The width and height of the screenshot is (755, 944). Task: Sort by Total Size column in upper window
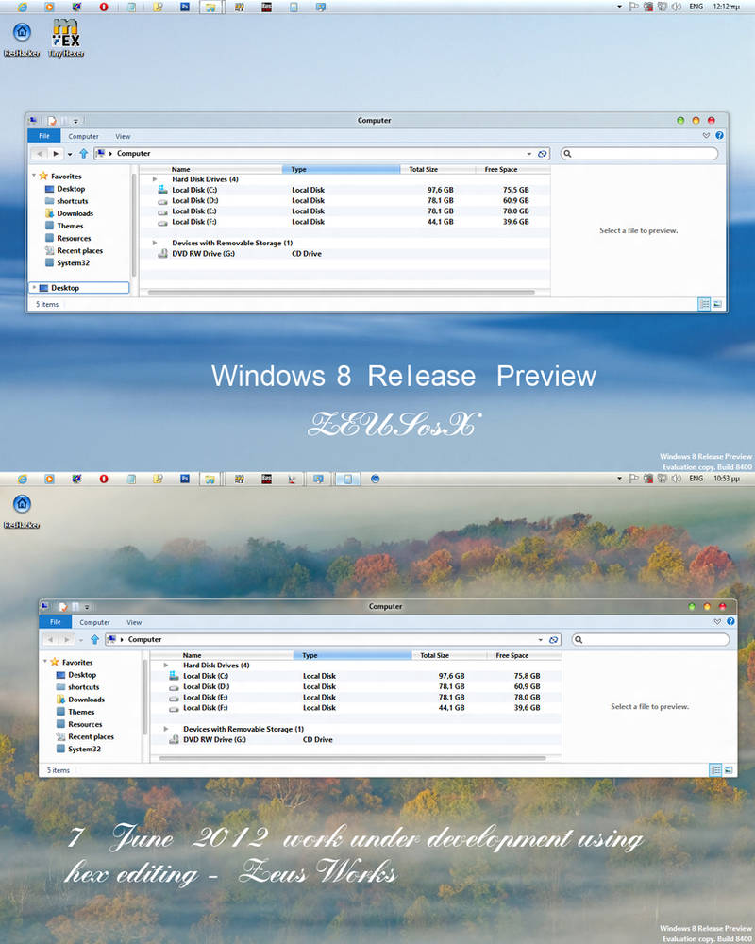438,169
